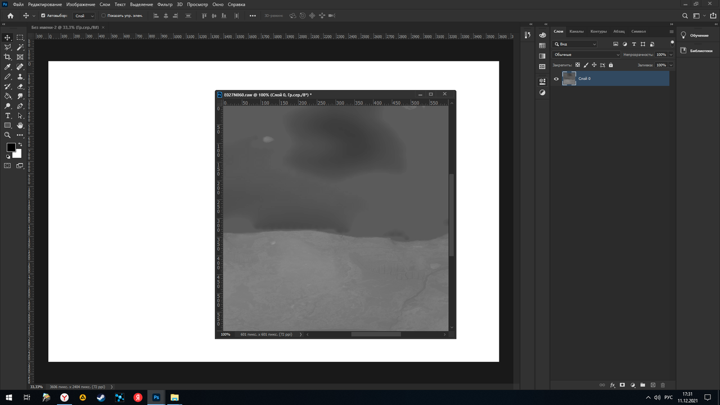Toggle pixel layer filter icon

[x=615, y=44]
